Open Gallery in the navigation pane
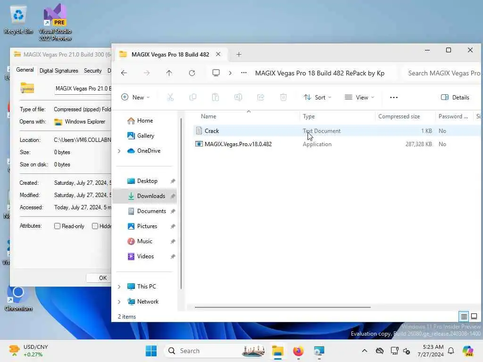This screenshot has height=362, width=483. pyautogui.click(x=145, y=136)
